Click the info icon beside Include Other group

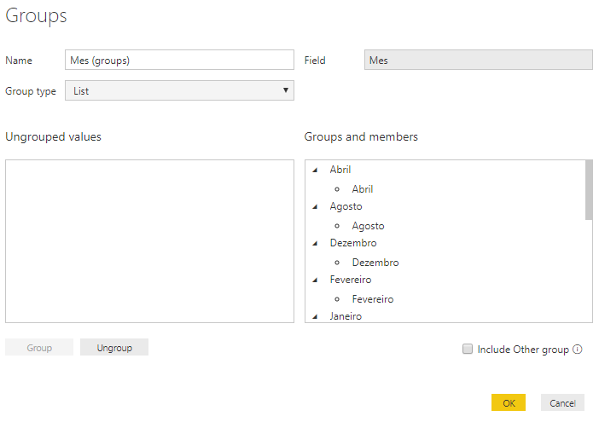pyautogui.click(x=578, y=350)
